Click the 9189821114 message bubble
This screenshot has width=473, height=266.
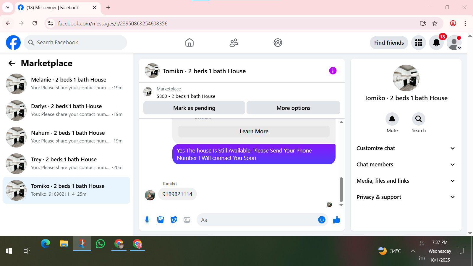click(177, 194)
